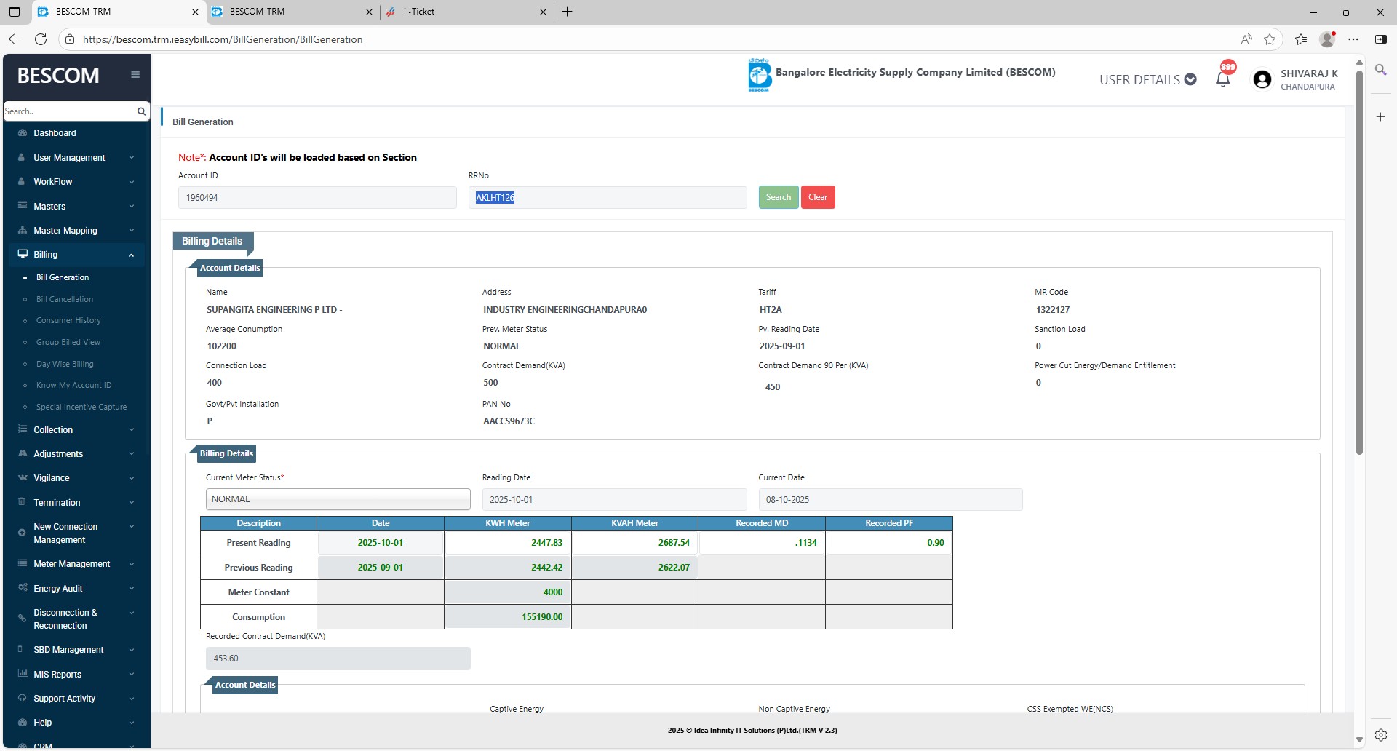Add this page to favorites star
The height and width of the screenshot is (751, 1397).
(1270, 39)
